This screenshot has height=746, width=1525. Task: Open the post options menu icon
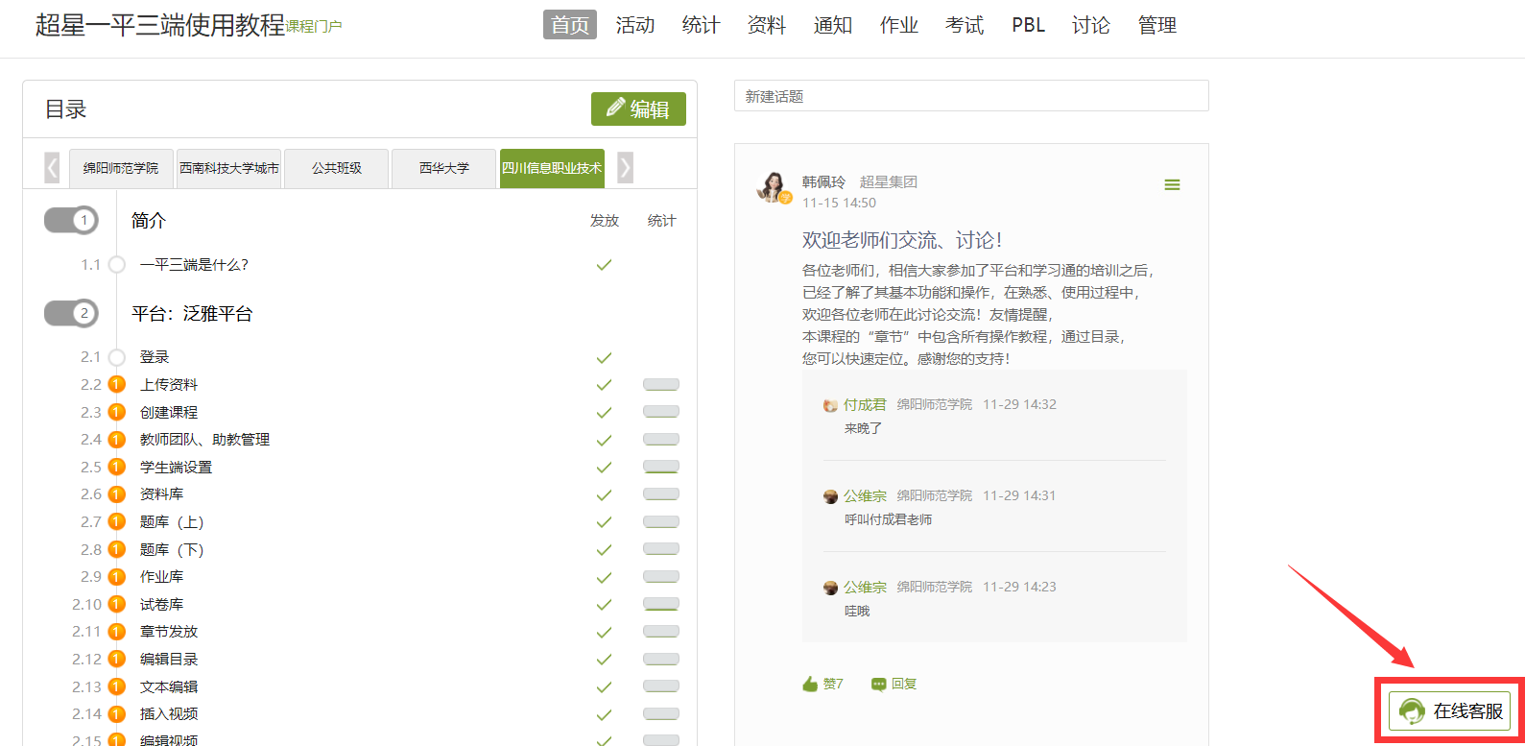[x=1172, y=184]
